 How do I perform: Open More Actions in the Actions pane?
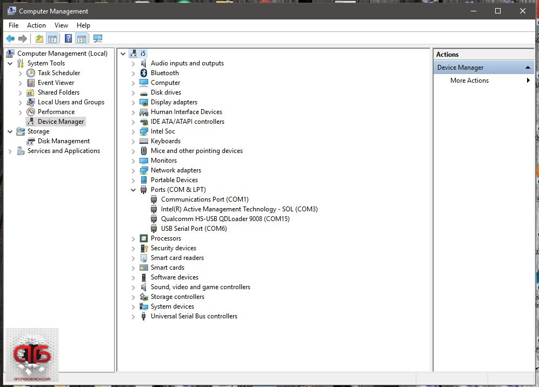(469, 81)
